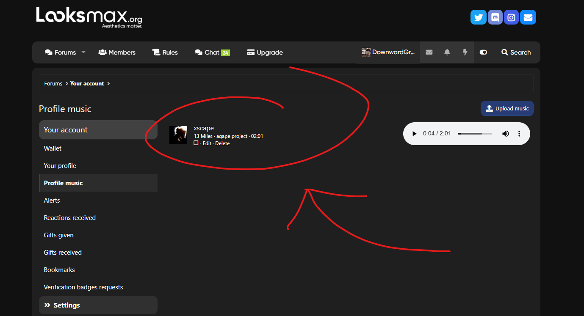Open Chat from the navbar
This screenshot has height=316, width=584.
(x=212, y=52)
